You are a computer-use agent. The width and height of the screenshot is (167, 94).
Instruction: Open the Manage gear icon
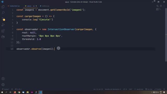pyautogui.click(x=3, y=85)
